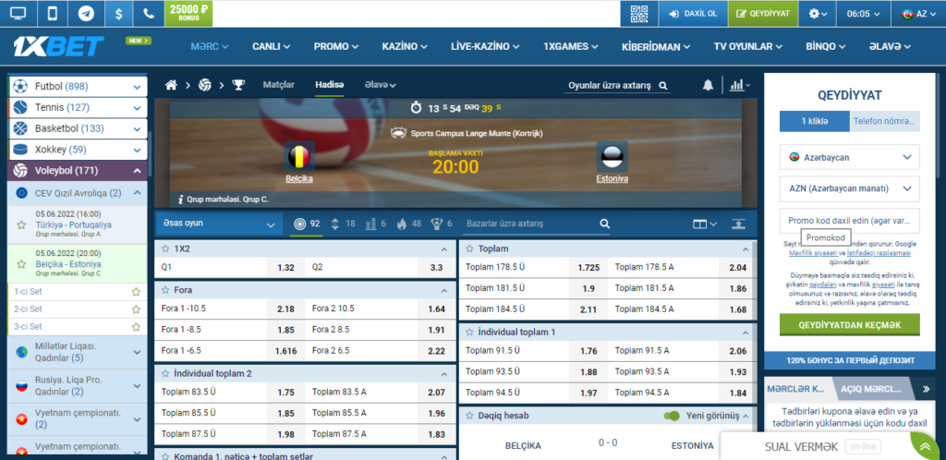Image resolution: width=946 pixels, height=460 pixels.
Task: Expand the Xokkey sport list
Action: tap(137, 150)
